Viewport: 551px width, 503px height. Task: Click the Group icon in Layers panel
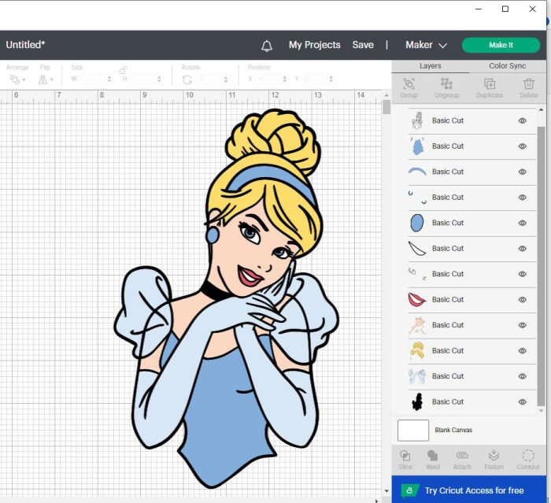click(x=409, y=84)
